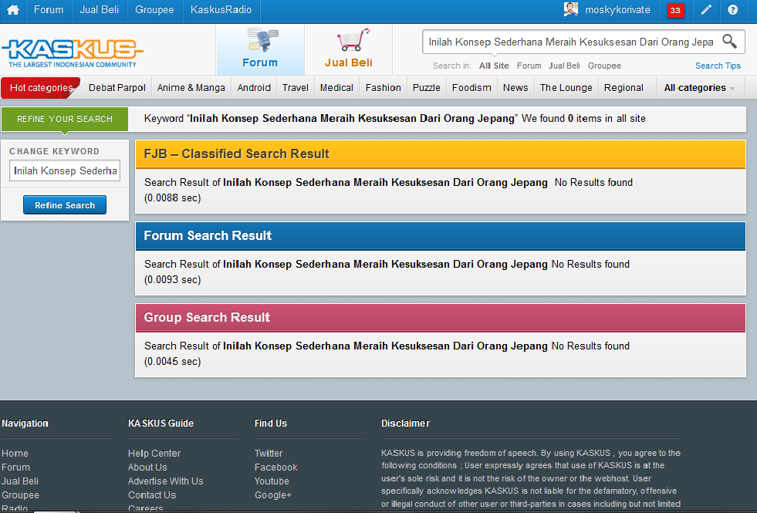The width and height of the screenshot is (757, 513).
Task: Open KaskusRadio in the top navigation bar
Action: pos(221,10)
